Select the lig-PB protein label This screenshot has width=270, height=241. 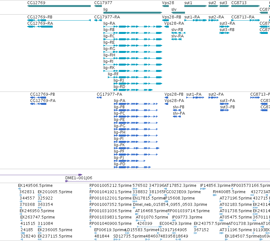119,107
